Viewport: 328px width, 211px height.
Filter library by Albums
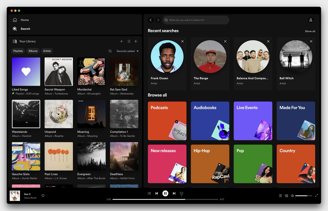coord(33,51)
